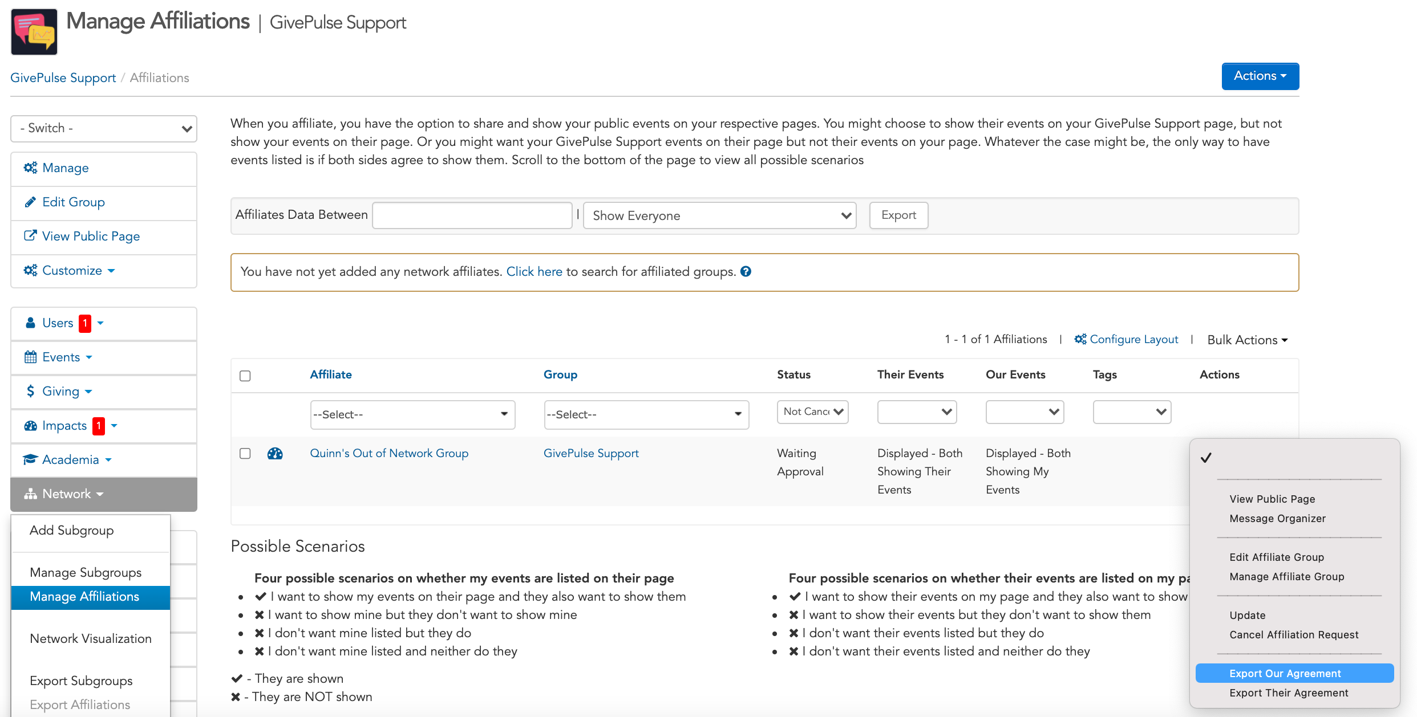
Task: Click dashboard icon beside Quinn's Out of Network Group
Action: click(275, 454)
